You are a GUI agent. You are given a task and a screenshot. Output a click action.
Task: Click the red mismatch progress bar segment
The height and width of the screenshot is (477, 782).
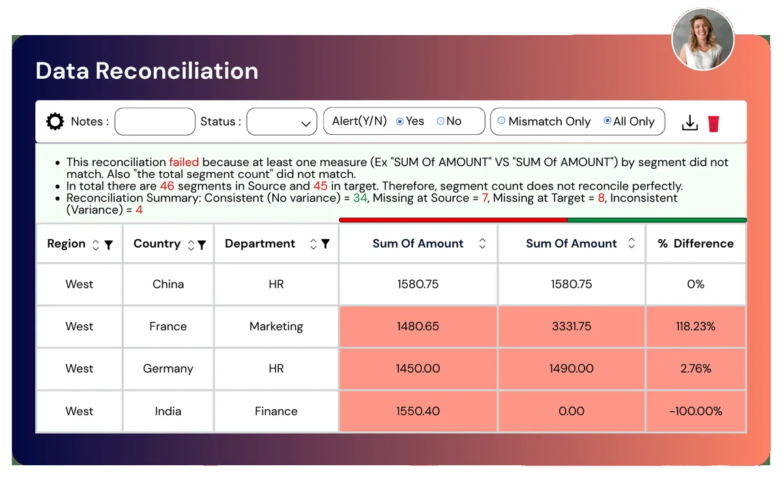[453, 220]
